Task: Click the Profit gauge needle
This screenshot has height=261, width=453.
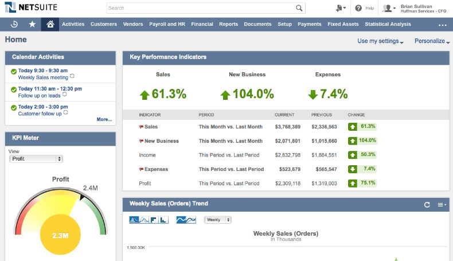Action: [81, 198]
